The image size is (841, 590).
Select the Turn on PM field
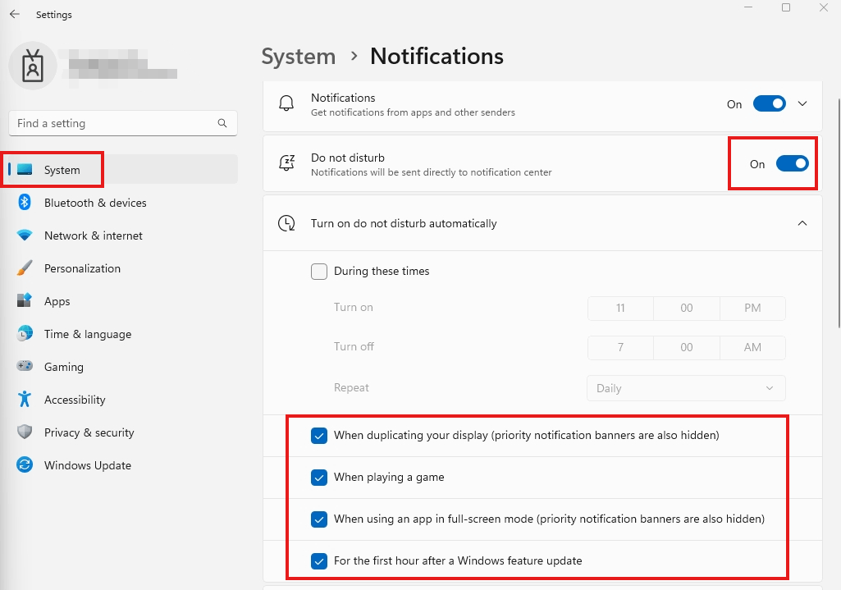tap(752, 309)
